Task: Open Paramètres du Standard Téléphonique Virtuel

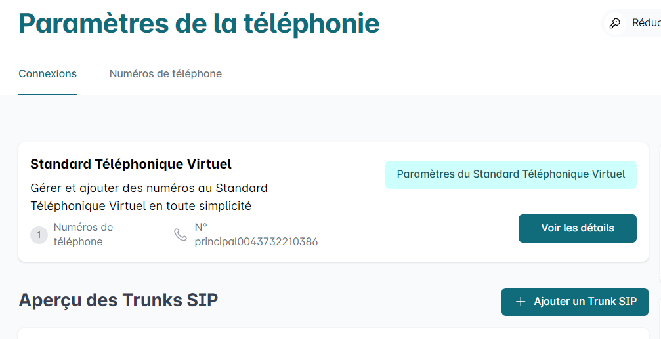Action: tap(511, 174)
